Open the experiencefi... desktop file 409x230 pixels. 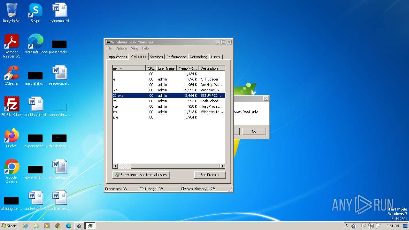pos(35,141)
